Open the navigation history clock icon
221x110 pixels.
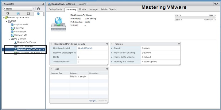coord(38,9)
